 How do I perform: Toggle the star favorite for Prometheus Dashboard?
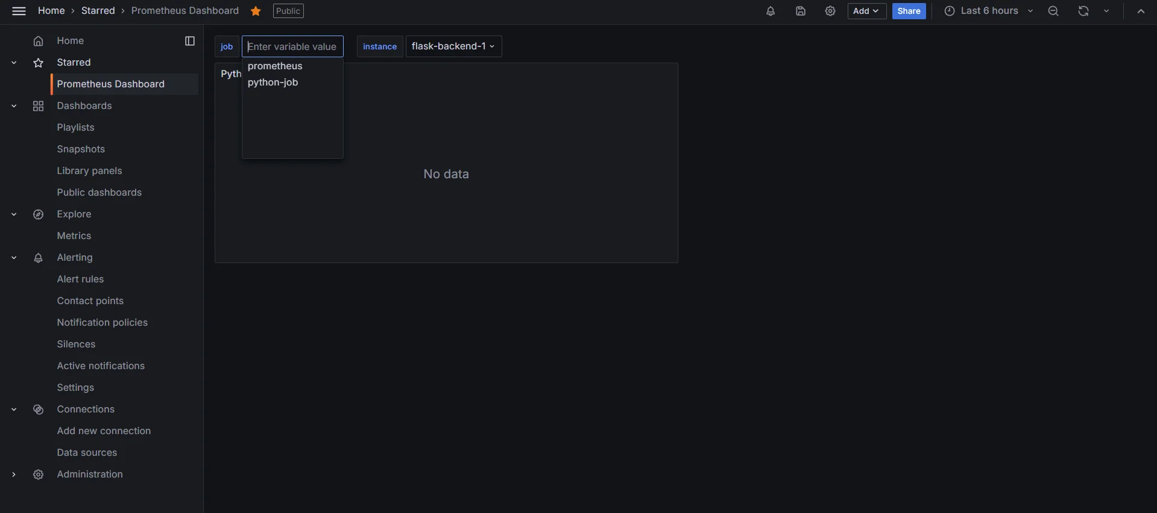(x=256, y=11)
